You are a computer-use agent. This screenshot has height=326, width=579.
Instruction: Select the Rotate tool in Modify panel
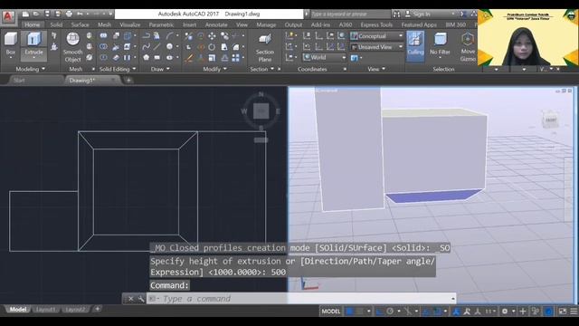[212, 47]
